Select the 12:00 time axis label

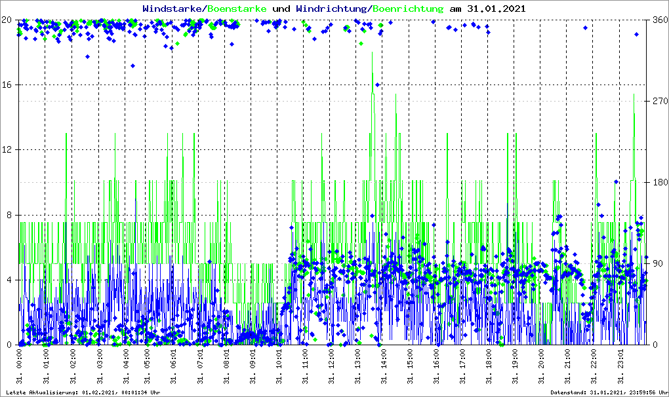click(x=332, y=367)
